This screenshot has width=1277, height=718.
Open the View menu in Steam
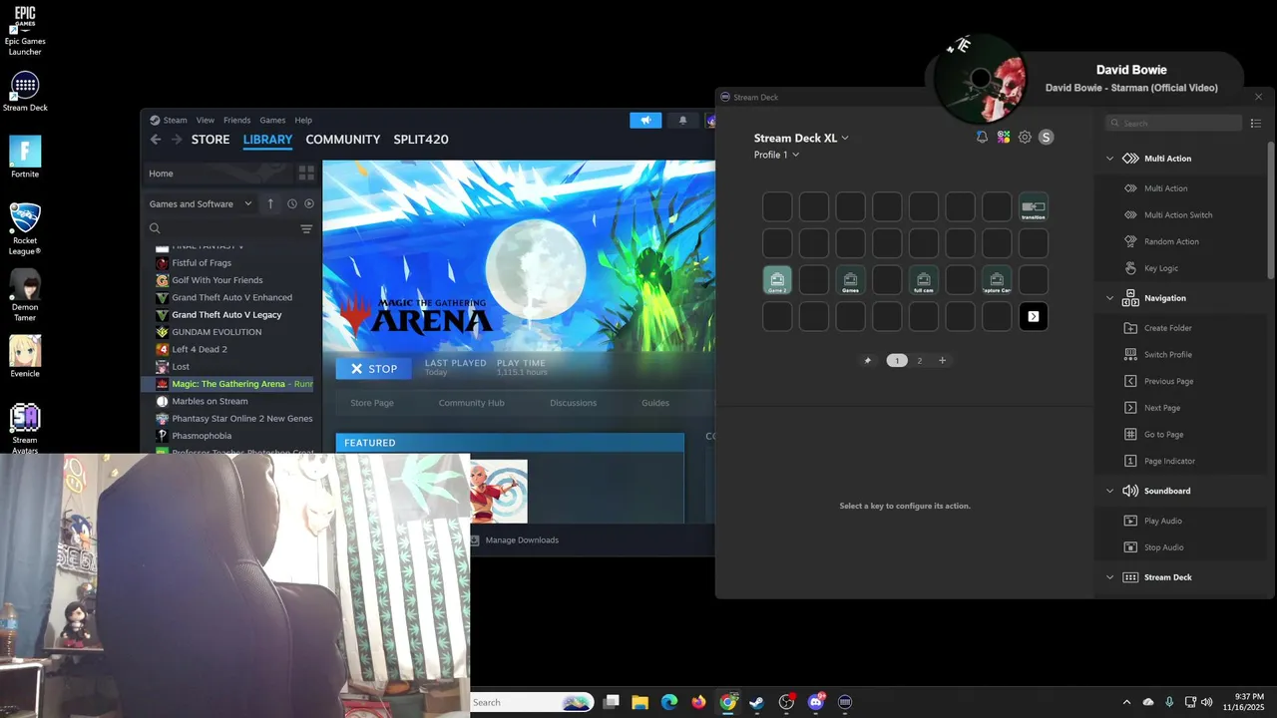[206, 120]
